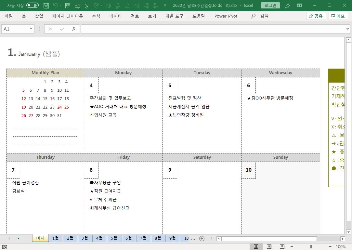This screenshot has width=352, height=250.
Task: Click the 공유 share button
Action: [x=316, y=16]
